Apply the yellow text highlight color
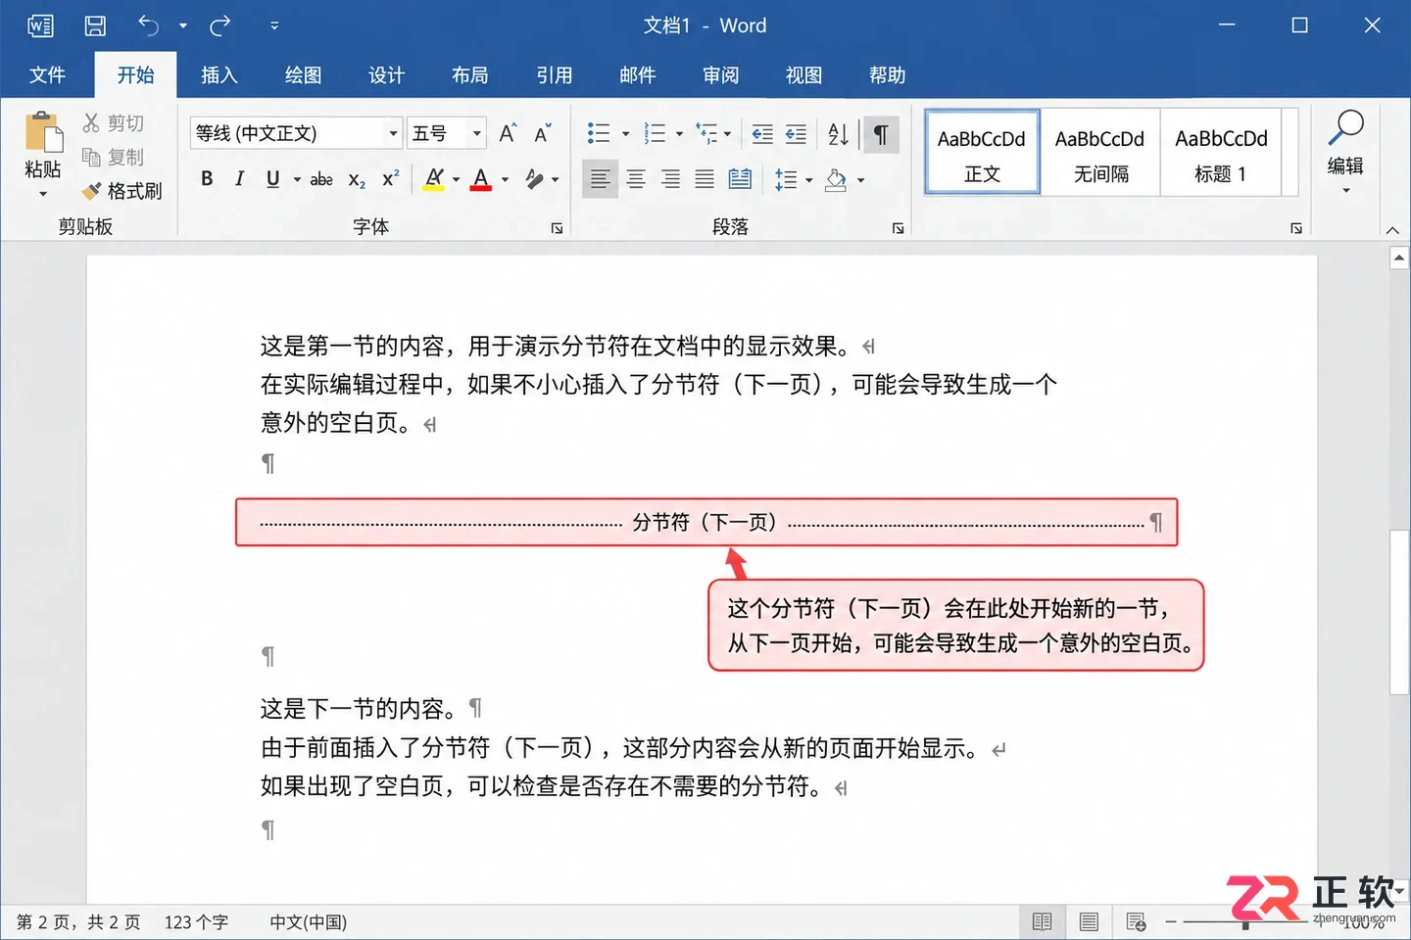Screen dimensions: 1411x940 point(434,179)
